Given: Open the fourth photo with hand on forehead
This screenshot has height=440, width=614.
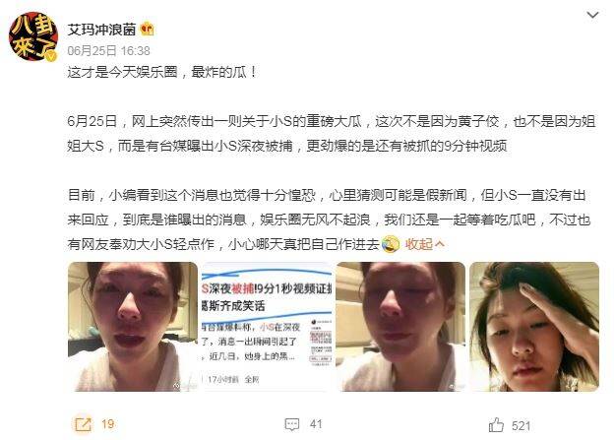Looking at the screenshot, I should [x=534, y=327].
